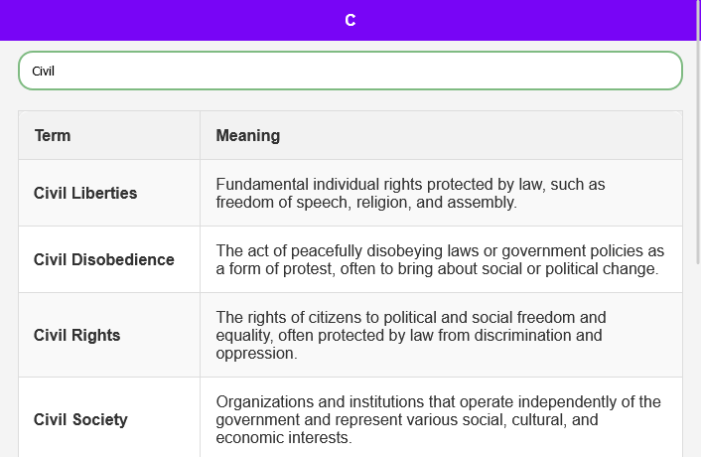Screen dimensions: 701x457
Task: Click the word "equality" in the Rights definition
Action: (x=245, y=336)
